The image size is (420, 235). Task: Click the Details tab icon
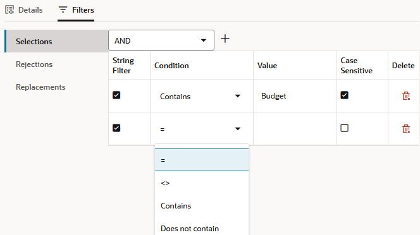(9, 10)
